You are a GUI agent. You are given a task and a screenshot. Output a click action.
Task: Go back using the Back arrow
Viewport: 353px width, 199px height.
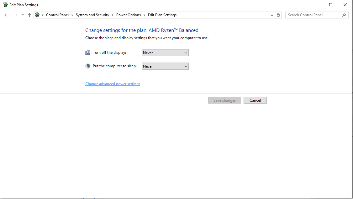[x=6, y=15]
